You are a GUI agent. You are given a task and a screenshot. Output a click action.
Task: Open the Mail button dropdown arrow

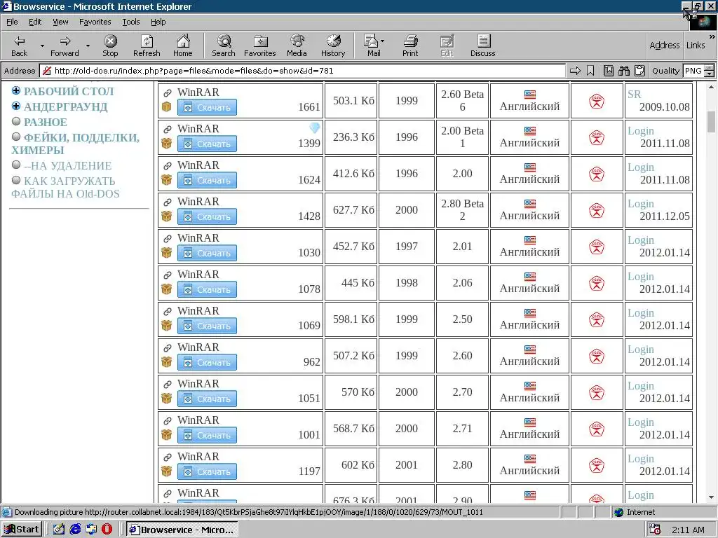coord(383,41)
